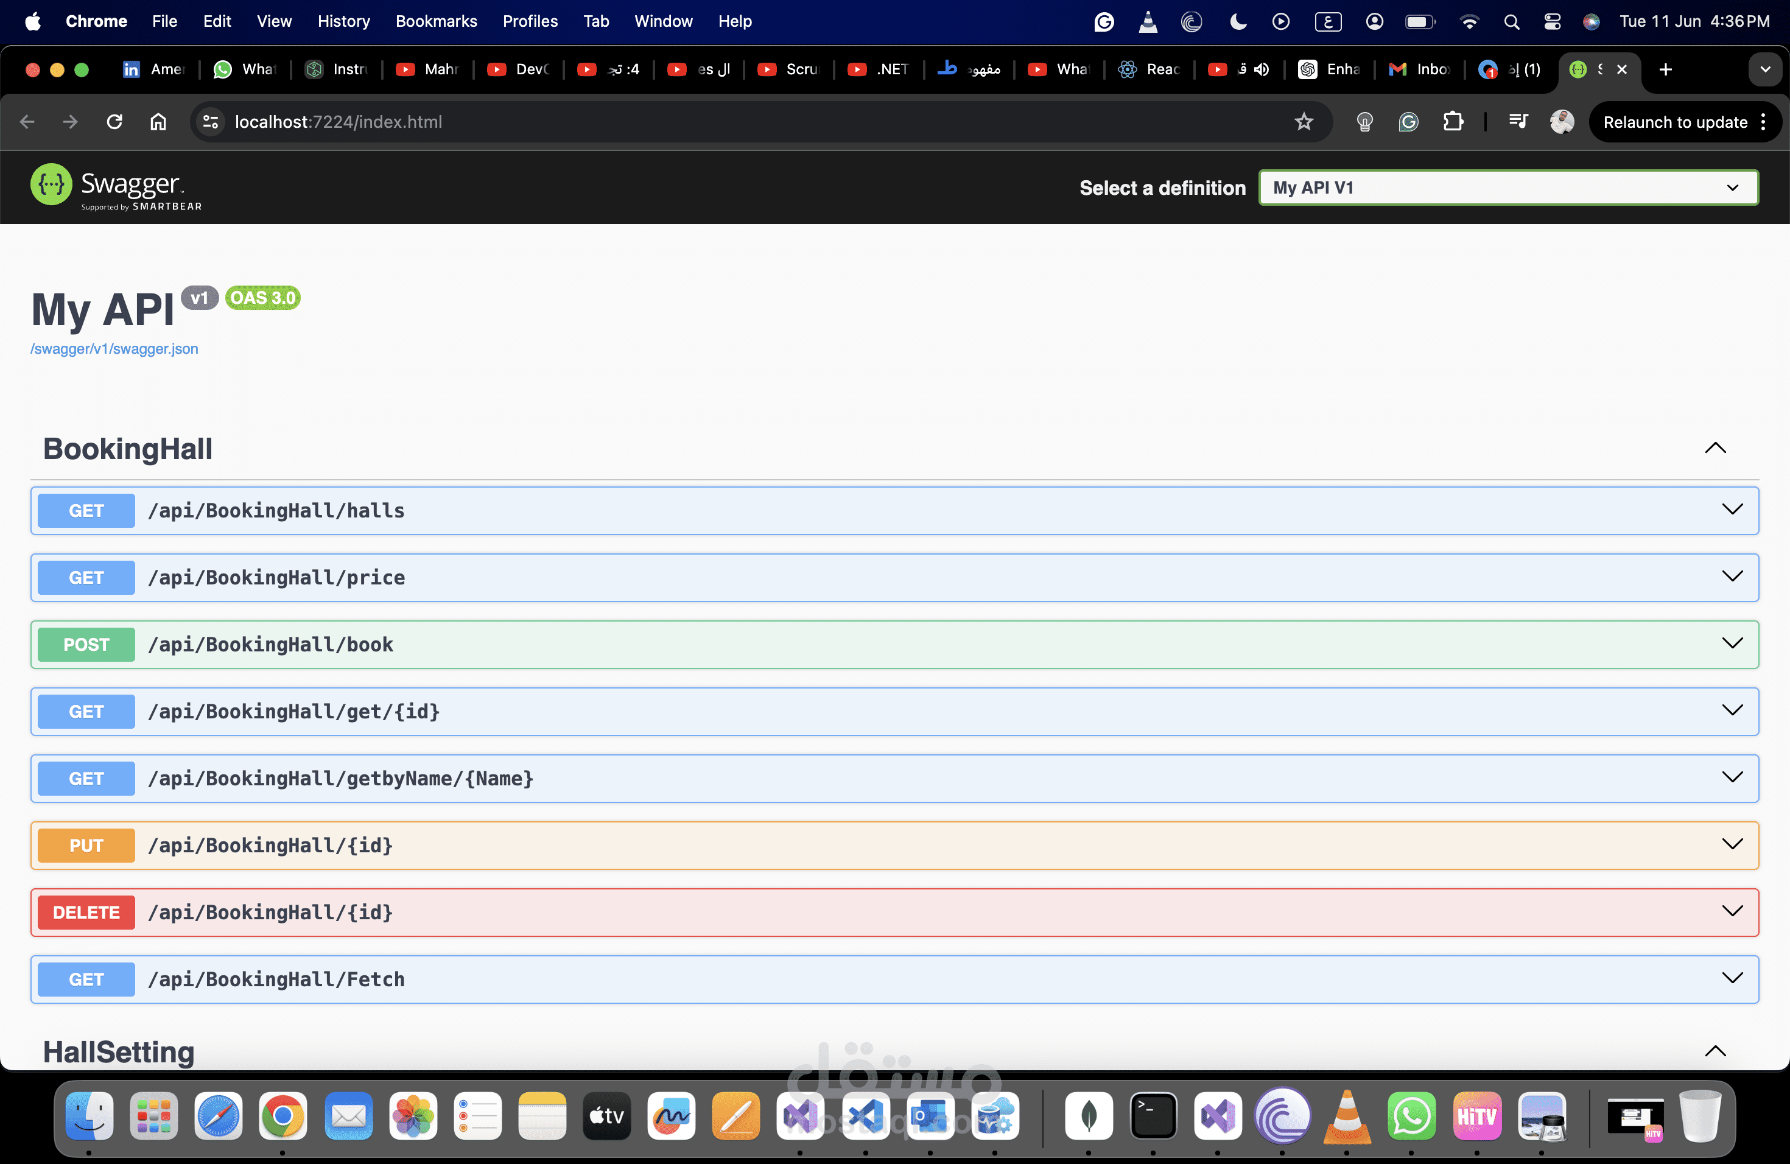Mute the playing YouTube tab speaker icon
Viewport: 1790px width, 1164px height.
(1262, 69)
